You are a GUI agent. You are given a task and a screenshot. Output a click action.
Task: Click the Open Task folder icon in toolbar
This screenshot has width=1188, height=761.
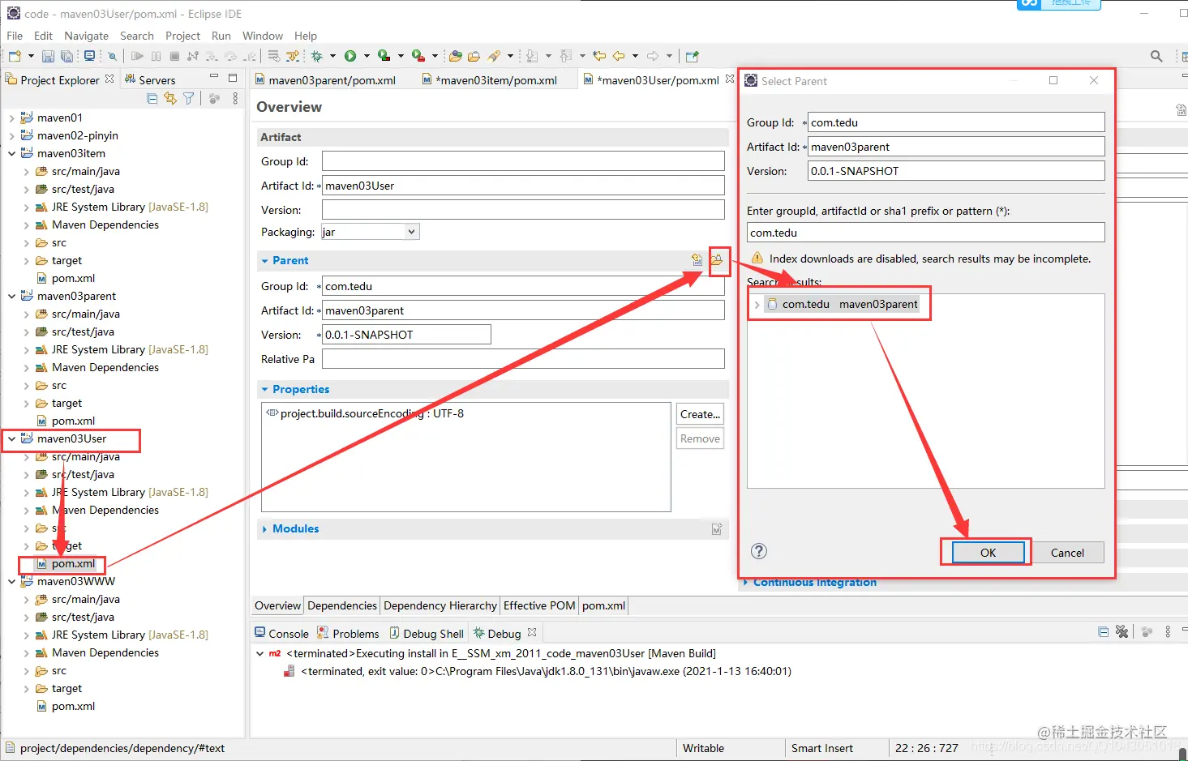pos(474,56)
